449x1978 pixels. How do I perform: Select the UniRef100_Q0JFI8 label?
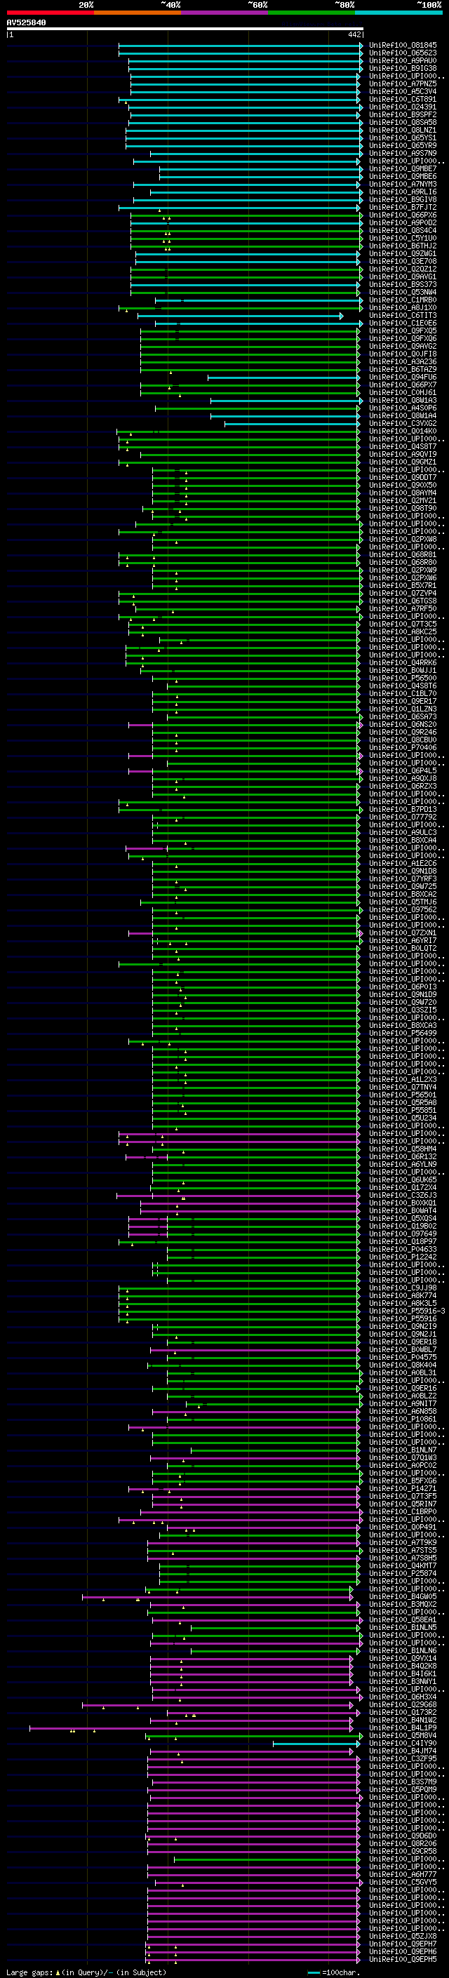coord(403,354)
